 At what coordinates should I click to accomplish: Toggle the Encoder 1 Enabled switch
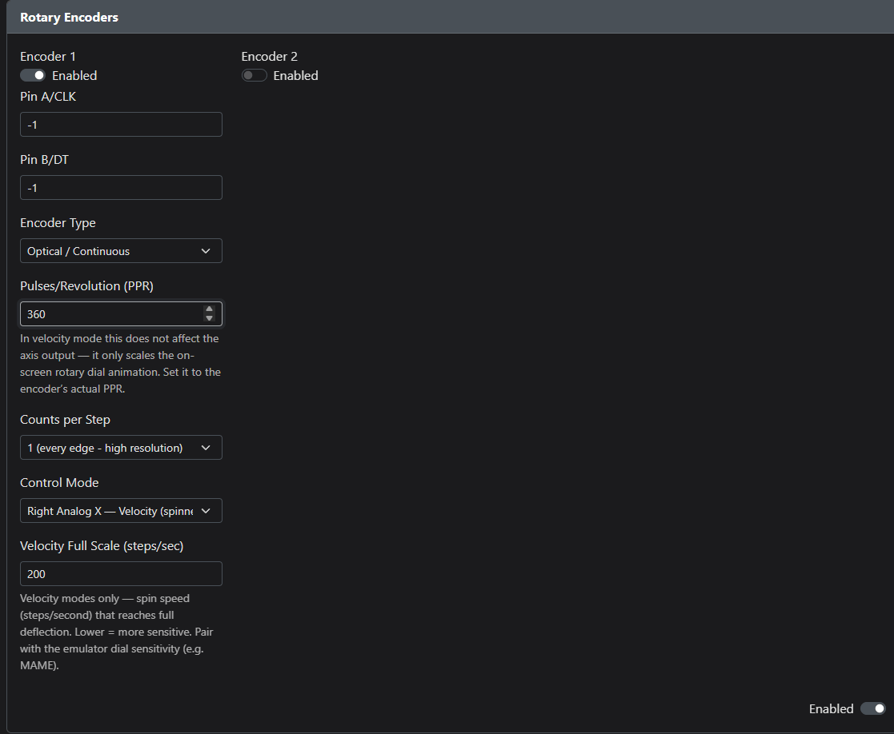(33, 75)
